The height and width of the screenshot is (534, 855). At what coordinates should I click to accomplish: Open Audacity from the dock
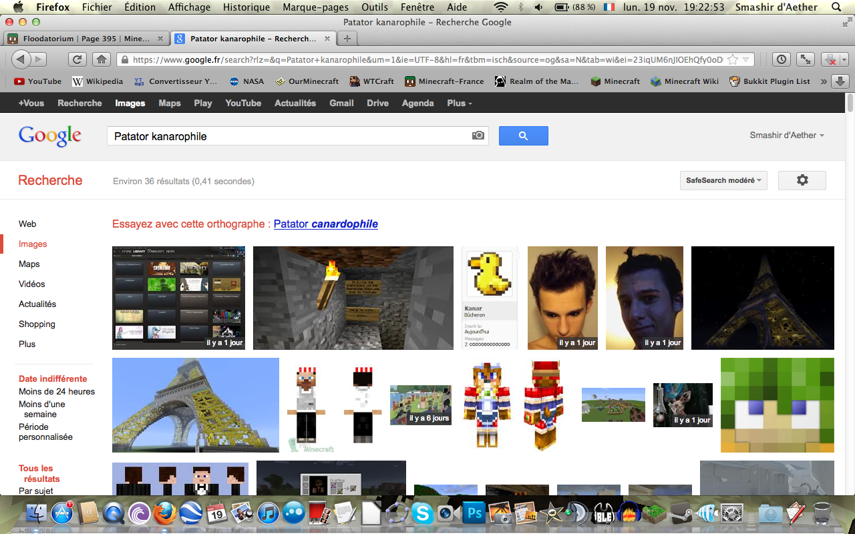[x=629, y=513]
